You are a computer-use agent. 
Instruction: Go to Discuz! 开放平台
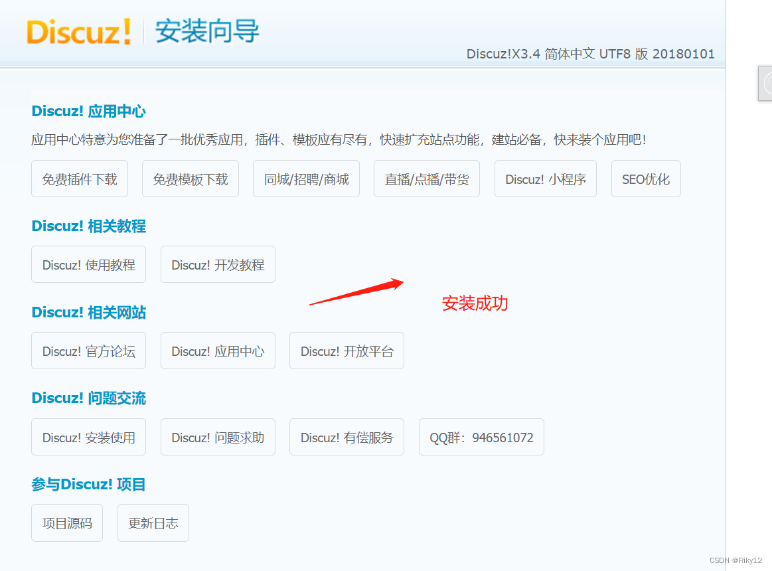347,351
